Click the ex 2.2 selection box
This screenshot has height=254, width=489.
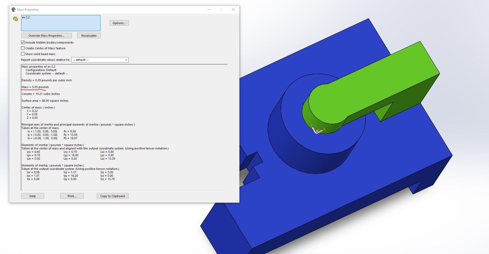point(61,23)
